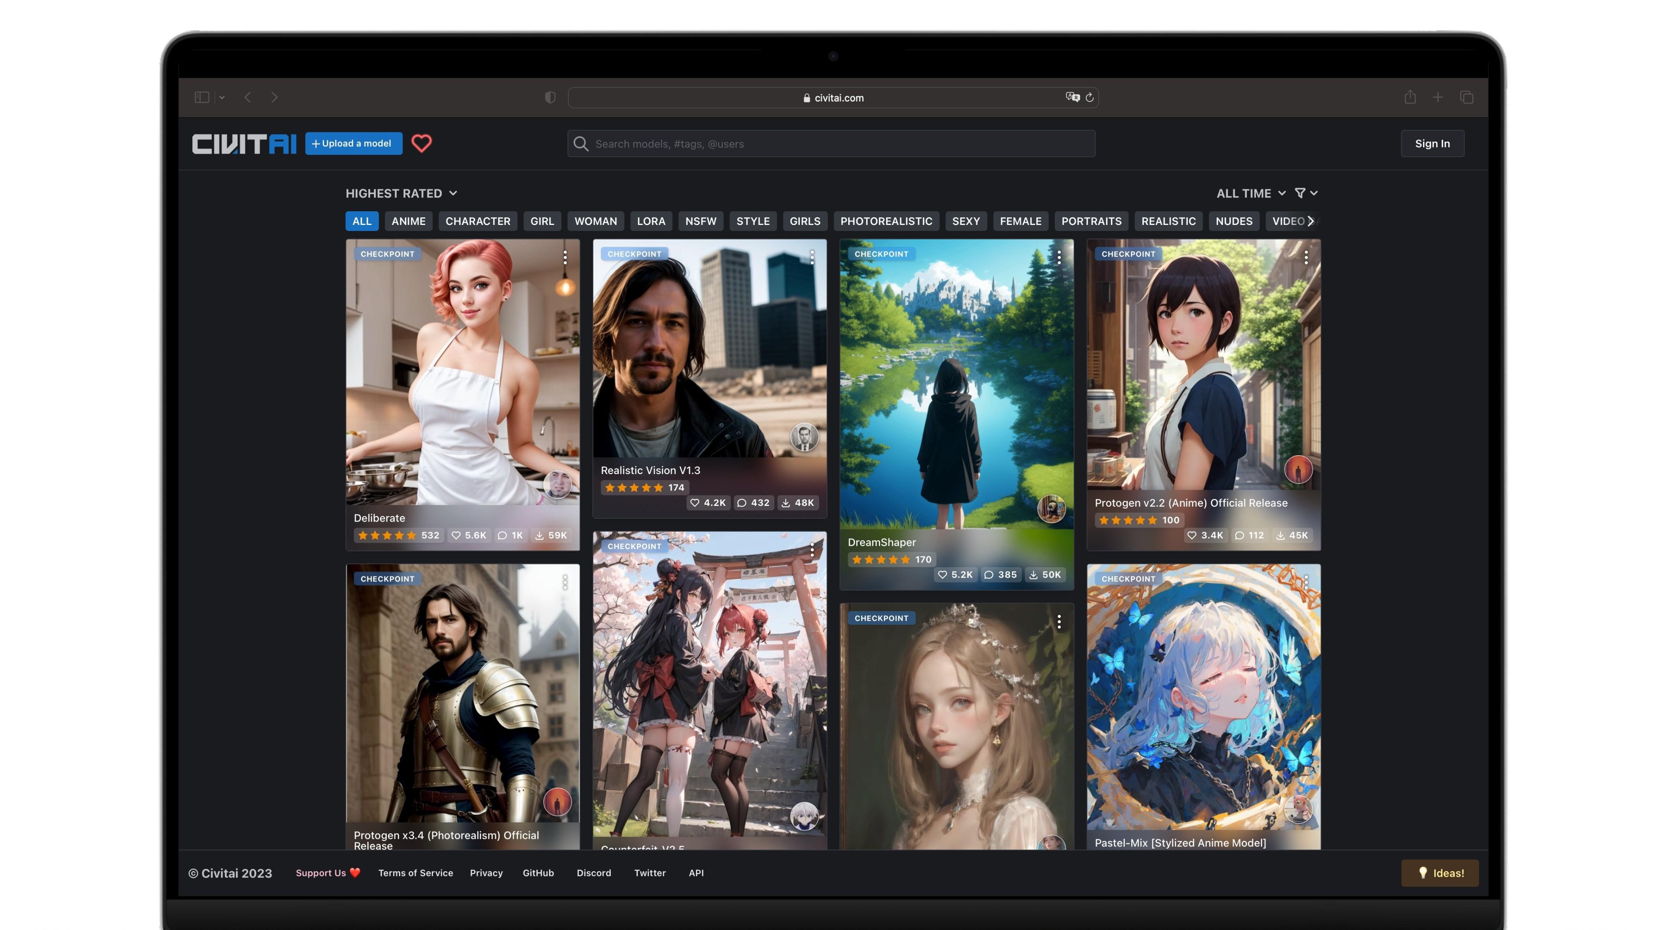This screenshot has width=1667, height=930.
Task: Click Deliberate 532 star rating
Action: 398,535
